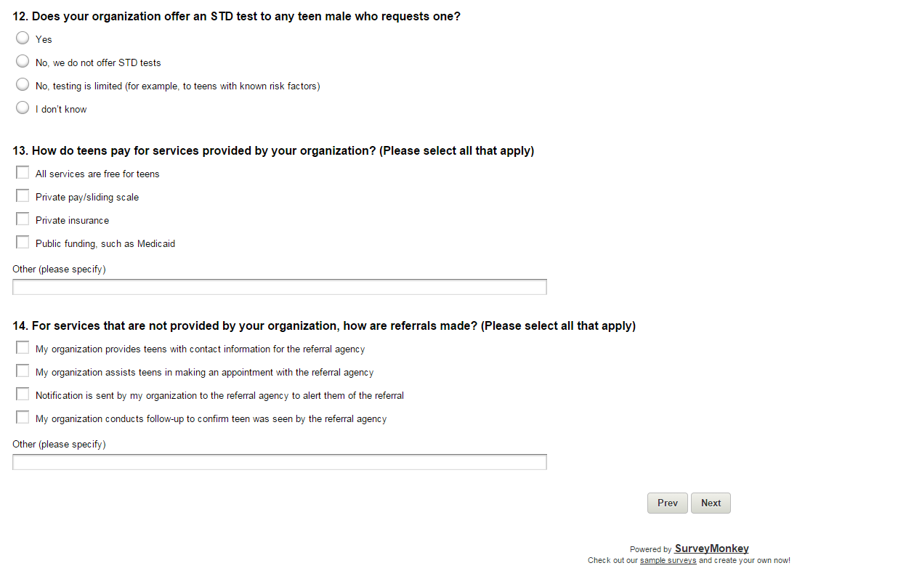Click question 14 heading about referrals

[x=324, y=326]
